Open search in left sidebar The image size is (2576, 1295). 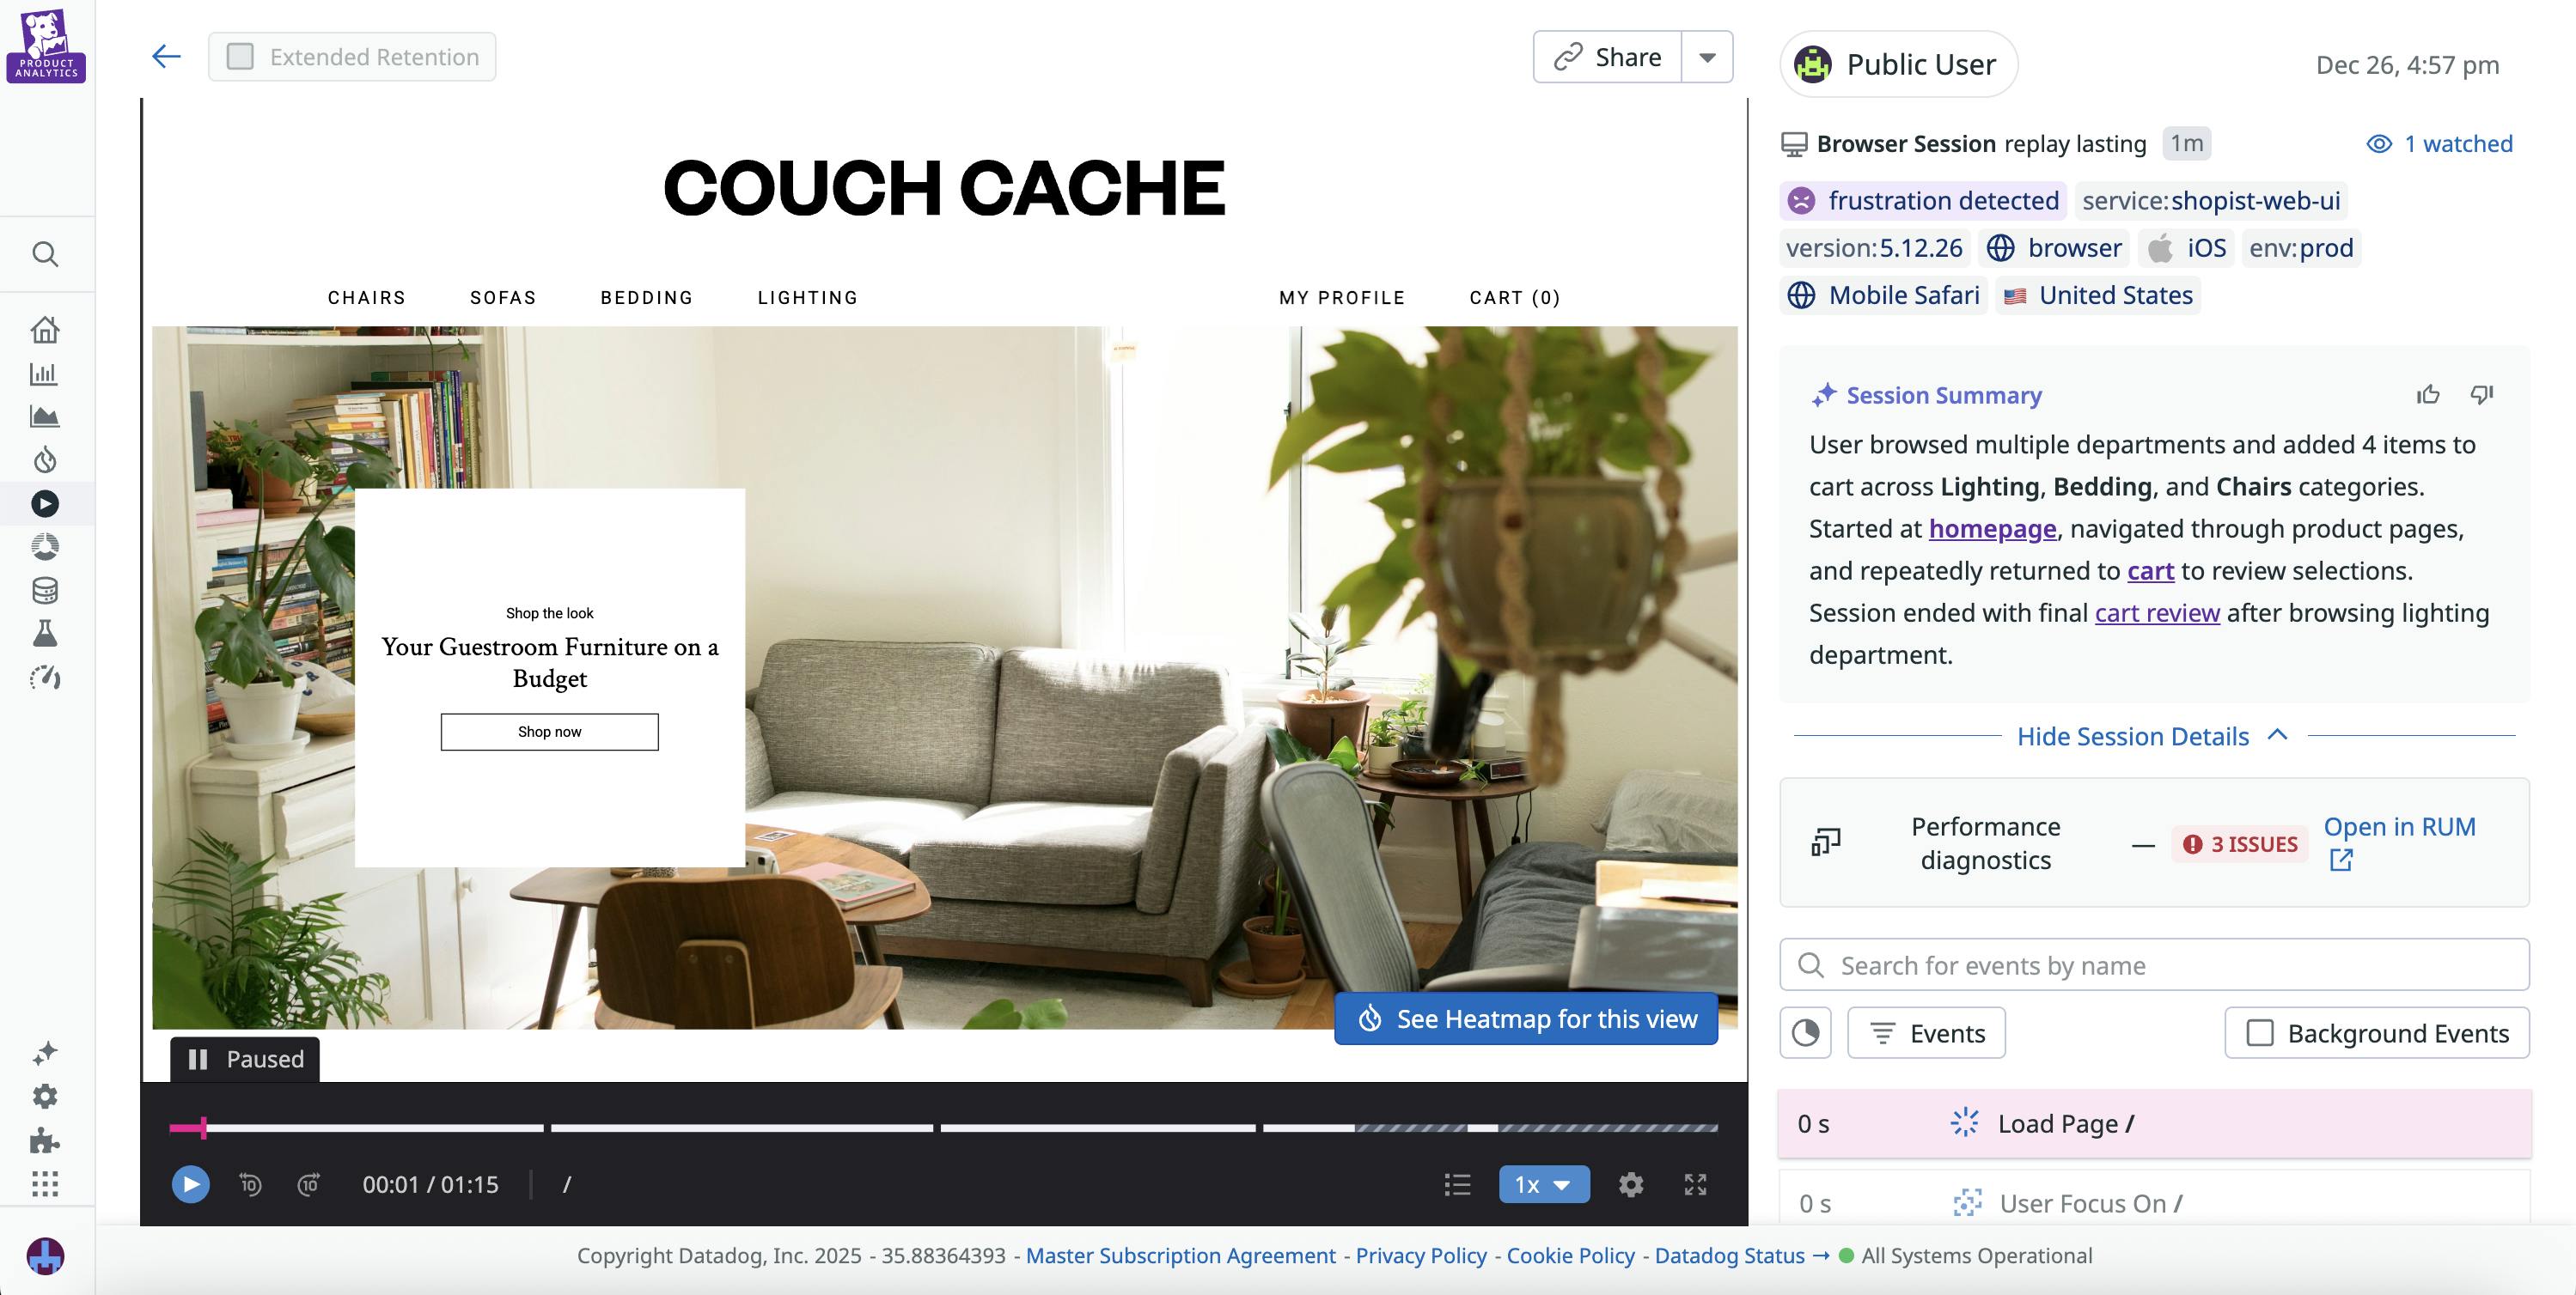(45, 254)
